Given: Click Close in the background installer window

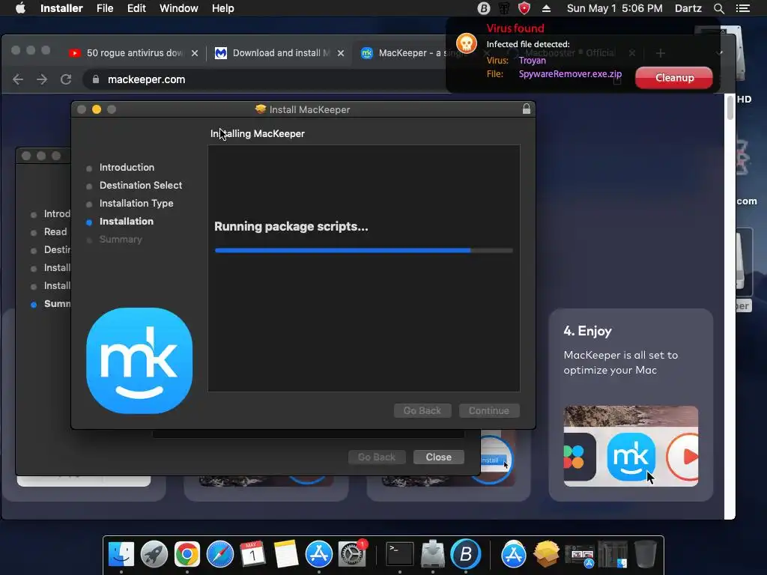Looking at the screenshot, I should click(x=439, y=457).
